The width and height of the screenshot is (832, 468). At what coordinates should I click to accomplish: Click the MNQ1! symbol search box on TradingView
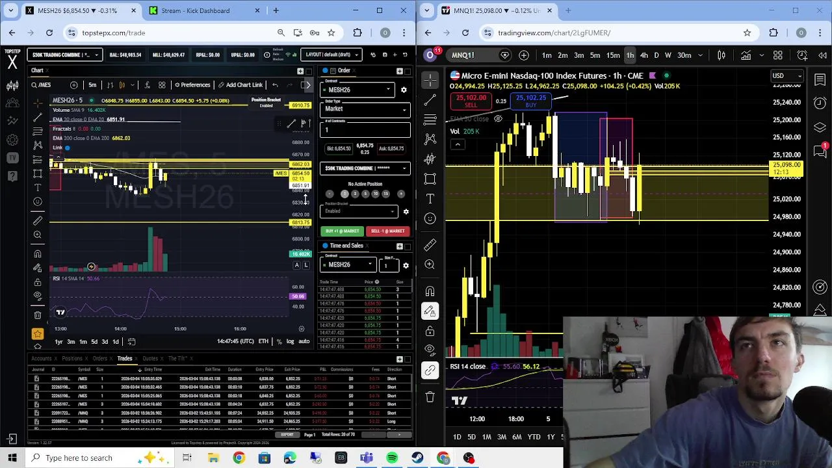pos(472,55)
